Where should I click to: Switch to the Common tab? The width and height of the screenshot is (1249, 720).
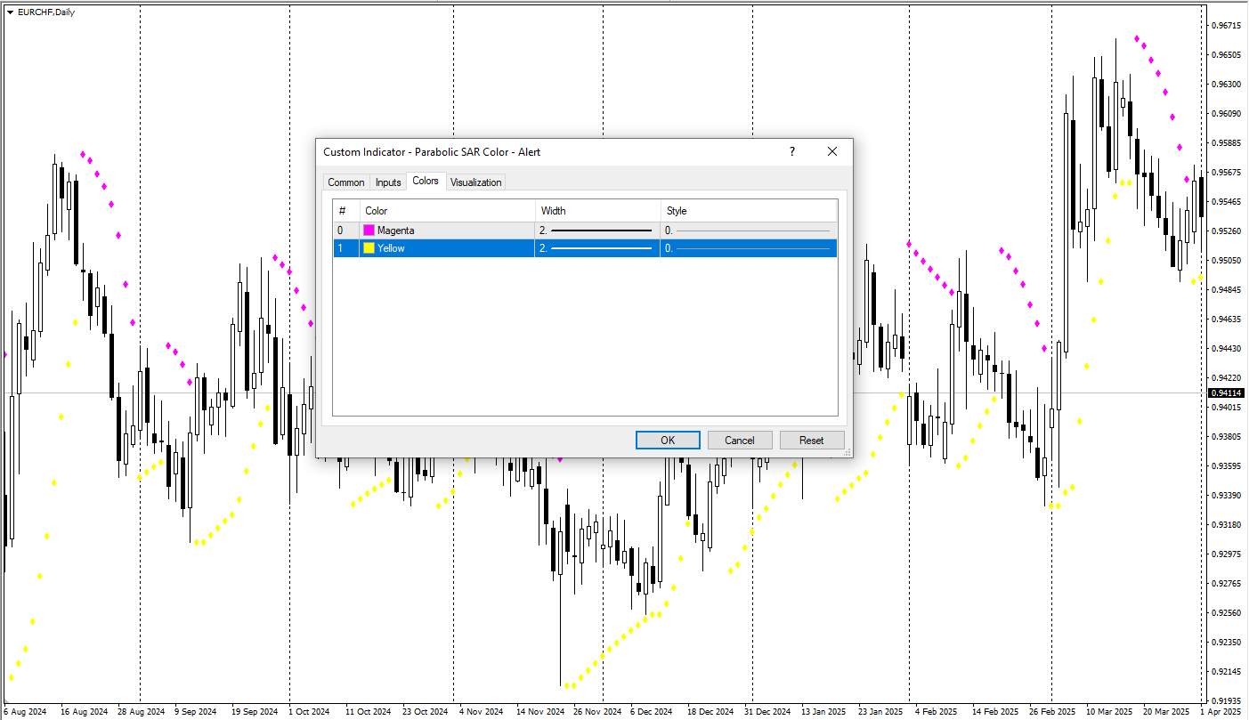point(345,182)
